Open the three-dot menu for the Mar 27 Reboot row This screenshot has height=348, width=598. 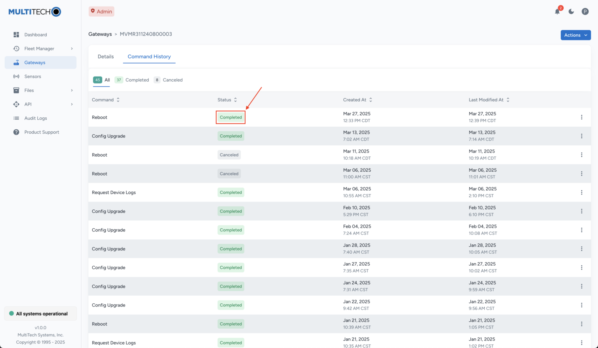581,117
